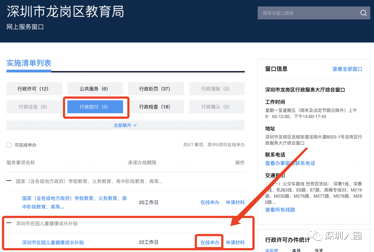This screenshot has height=252, width=374.
Task: Open the 查看办事窗口联系电话 link
Action: pos(290,163)
